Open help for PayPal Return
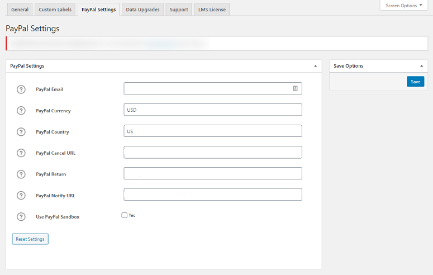 [x=21, y=174]
